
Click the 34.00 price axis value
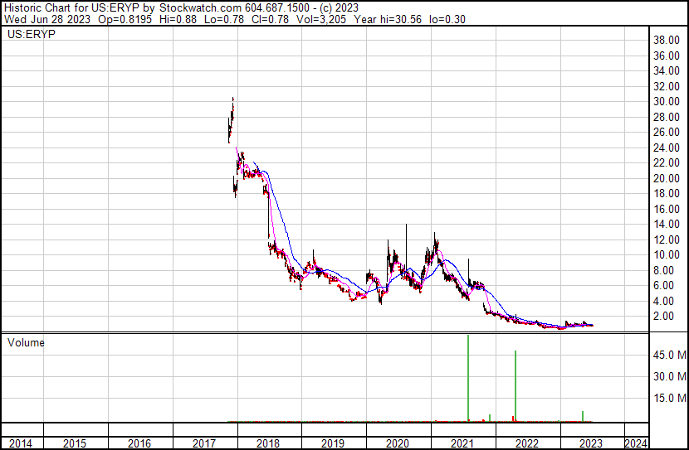click(x=667, y=70)
